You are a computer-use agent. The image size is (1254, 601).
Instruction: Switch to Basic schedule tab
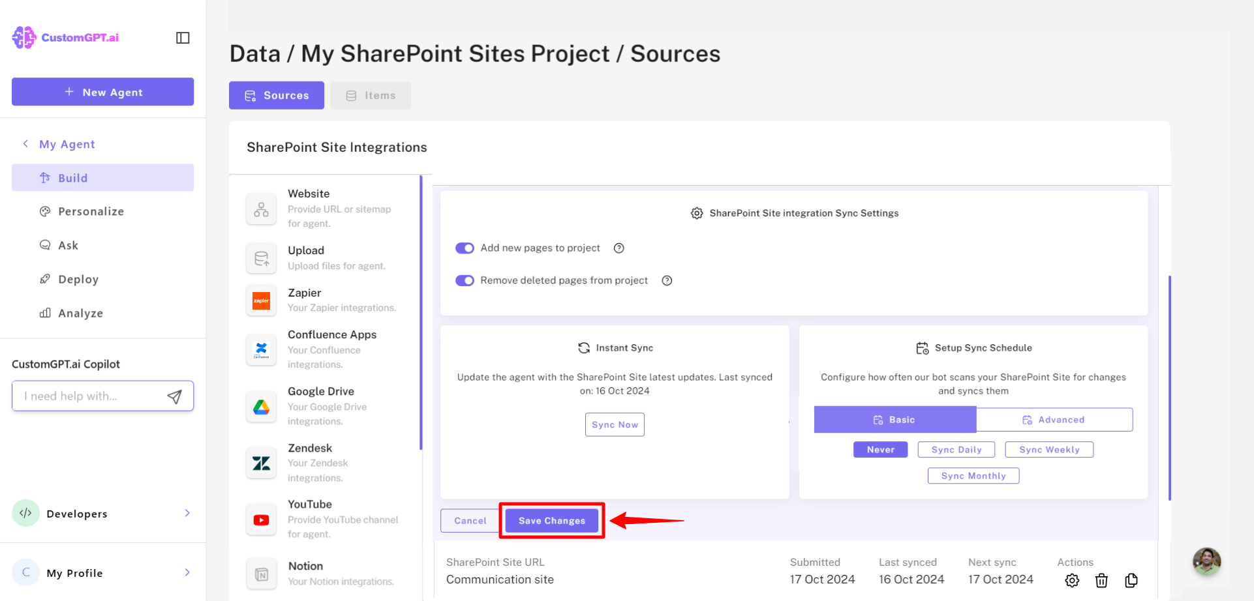tap(895, 420)
